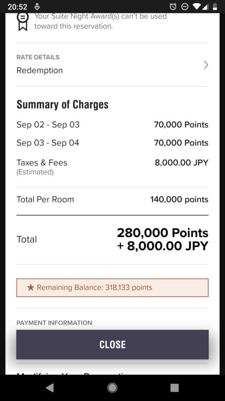Image resolution: width=225 pixels, height=401 pixels.
Task: Tap the Payment Information section heading
Action: tap(54, 323)
